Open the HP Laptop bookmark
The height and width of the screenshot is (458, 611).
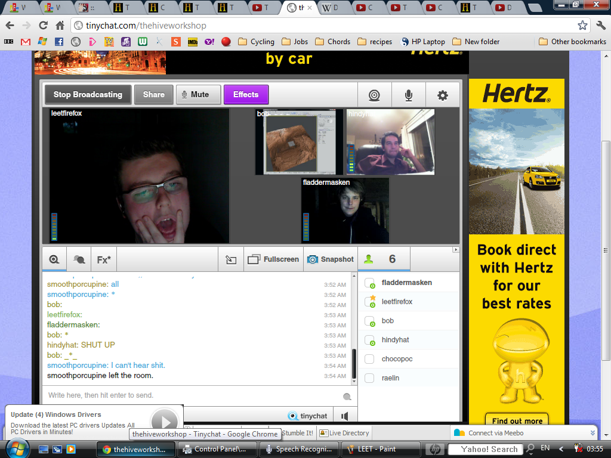point(423,42)
